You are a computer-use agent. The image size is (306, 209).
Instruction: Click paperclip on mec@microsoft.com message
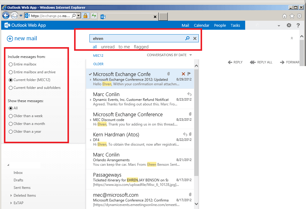pyautogui.click(x=190, y=194)
